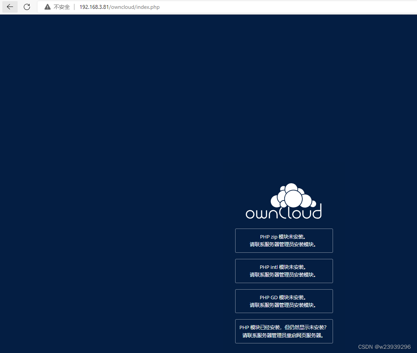Click the back navigation icon in toolbar

point(10,7)
